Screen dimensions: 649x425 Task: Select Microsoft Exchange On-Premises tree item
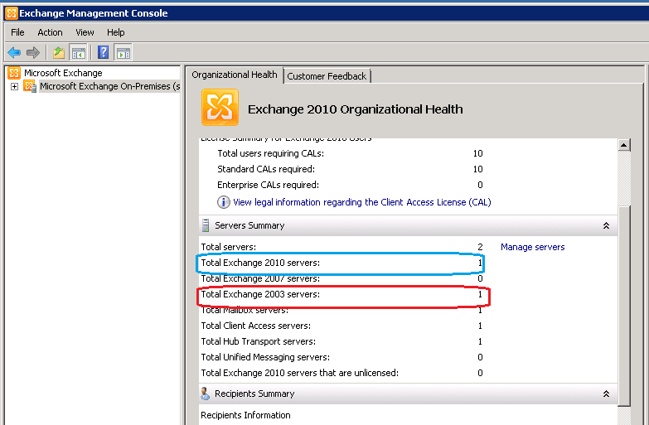pyautogui.click(x=109, y=86)
